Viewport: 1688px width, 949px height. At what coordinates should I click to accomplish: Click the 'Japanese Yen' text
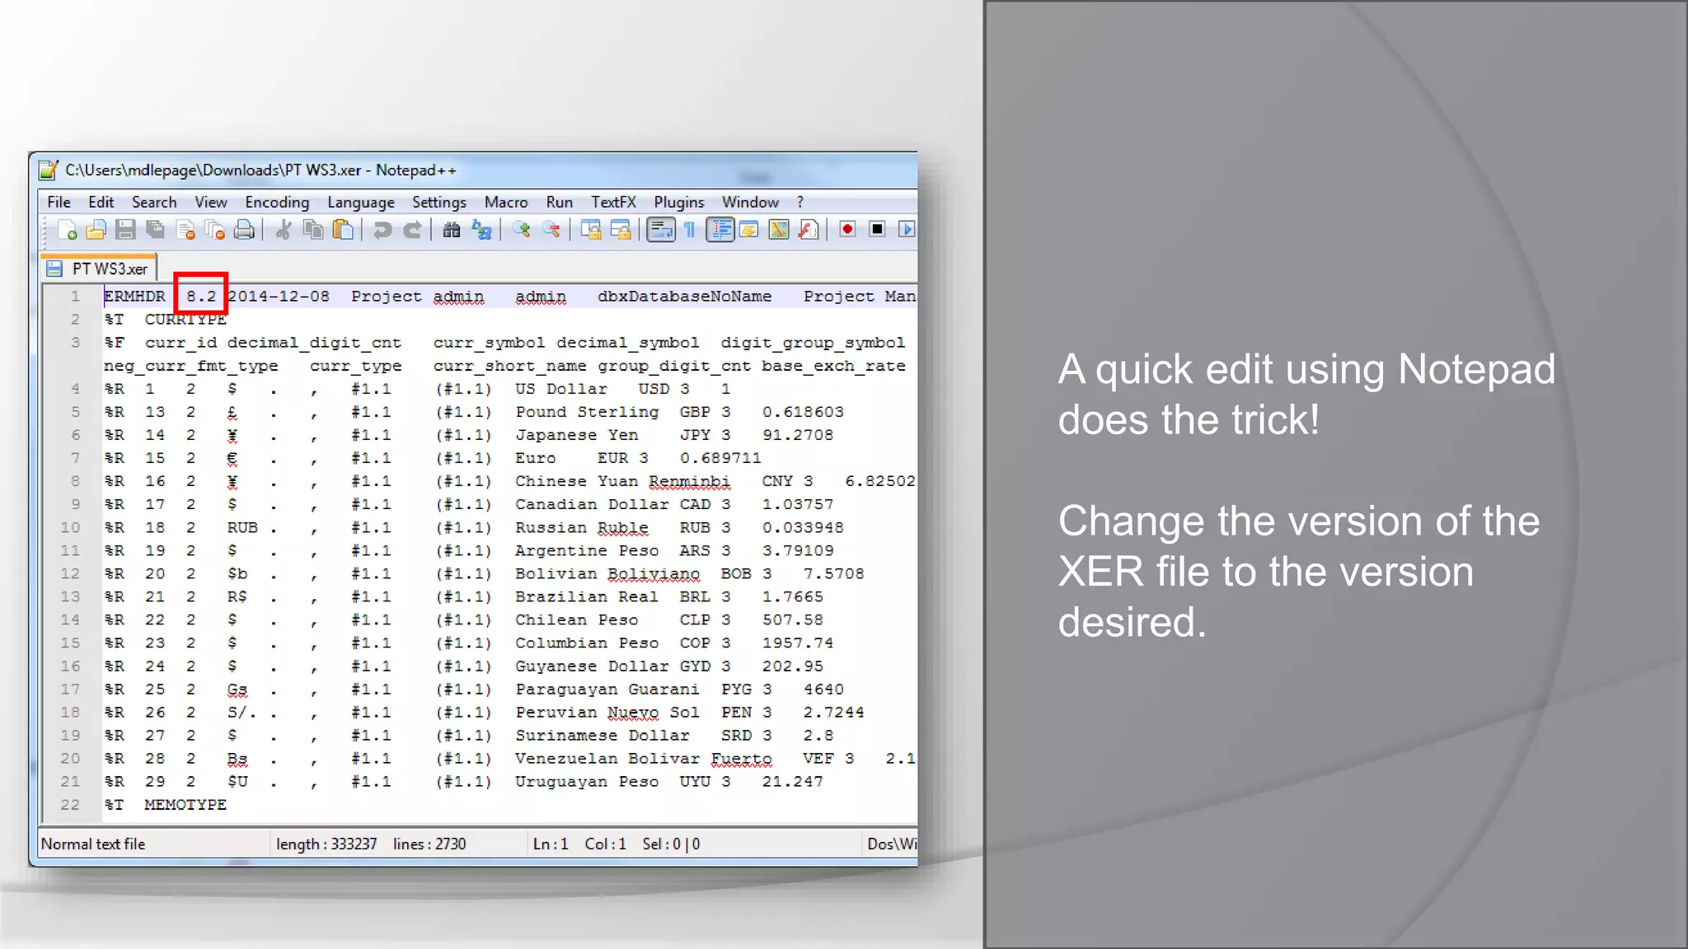(577, 435)
